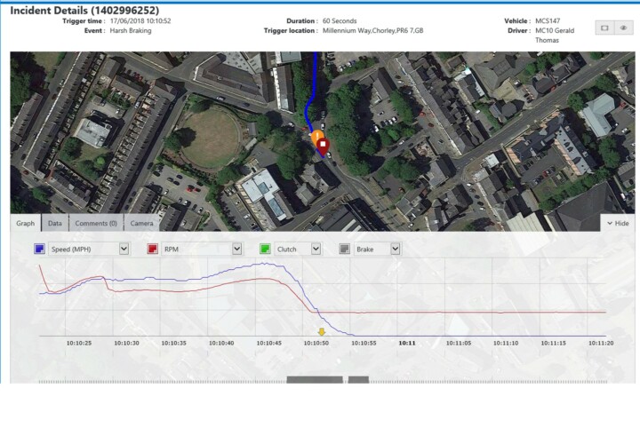Click the red RPM series color box
This screenshot has height=444, width=640.
[152, 250]
